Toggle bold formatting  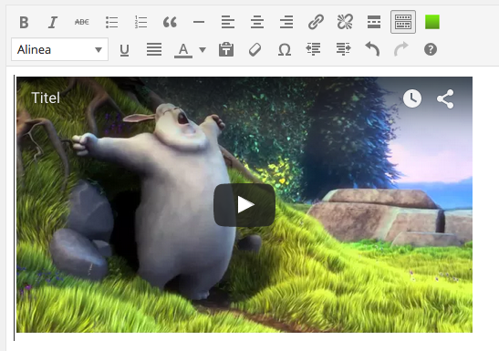(24, 22)
